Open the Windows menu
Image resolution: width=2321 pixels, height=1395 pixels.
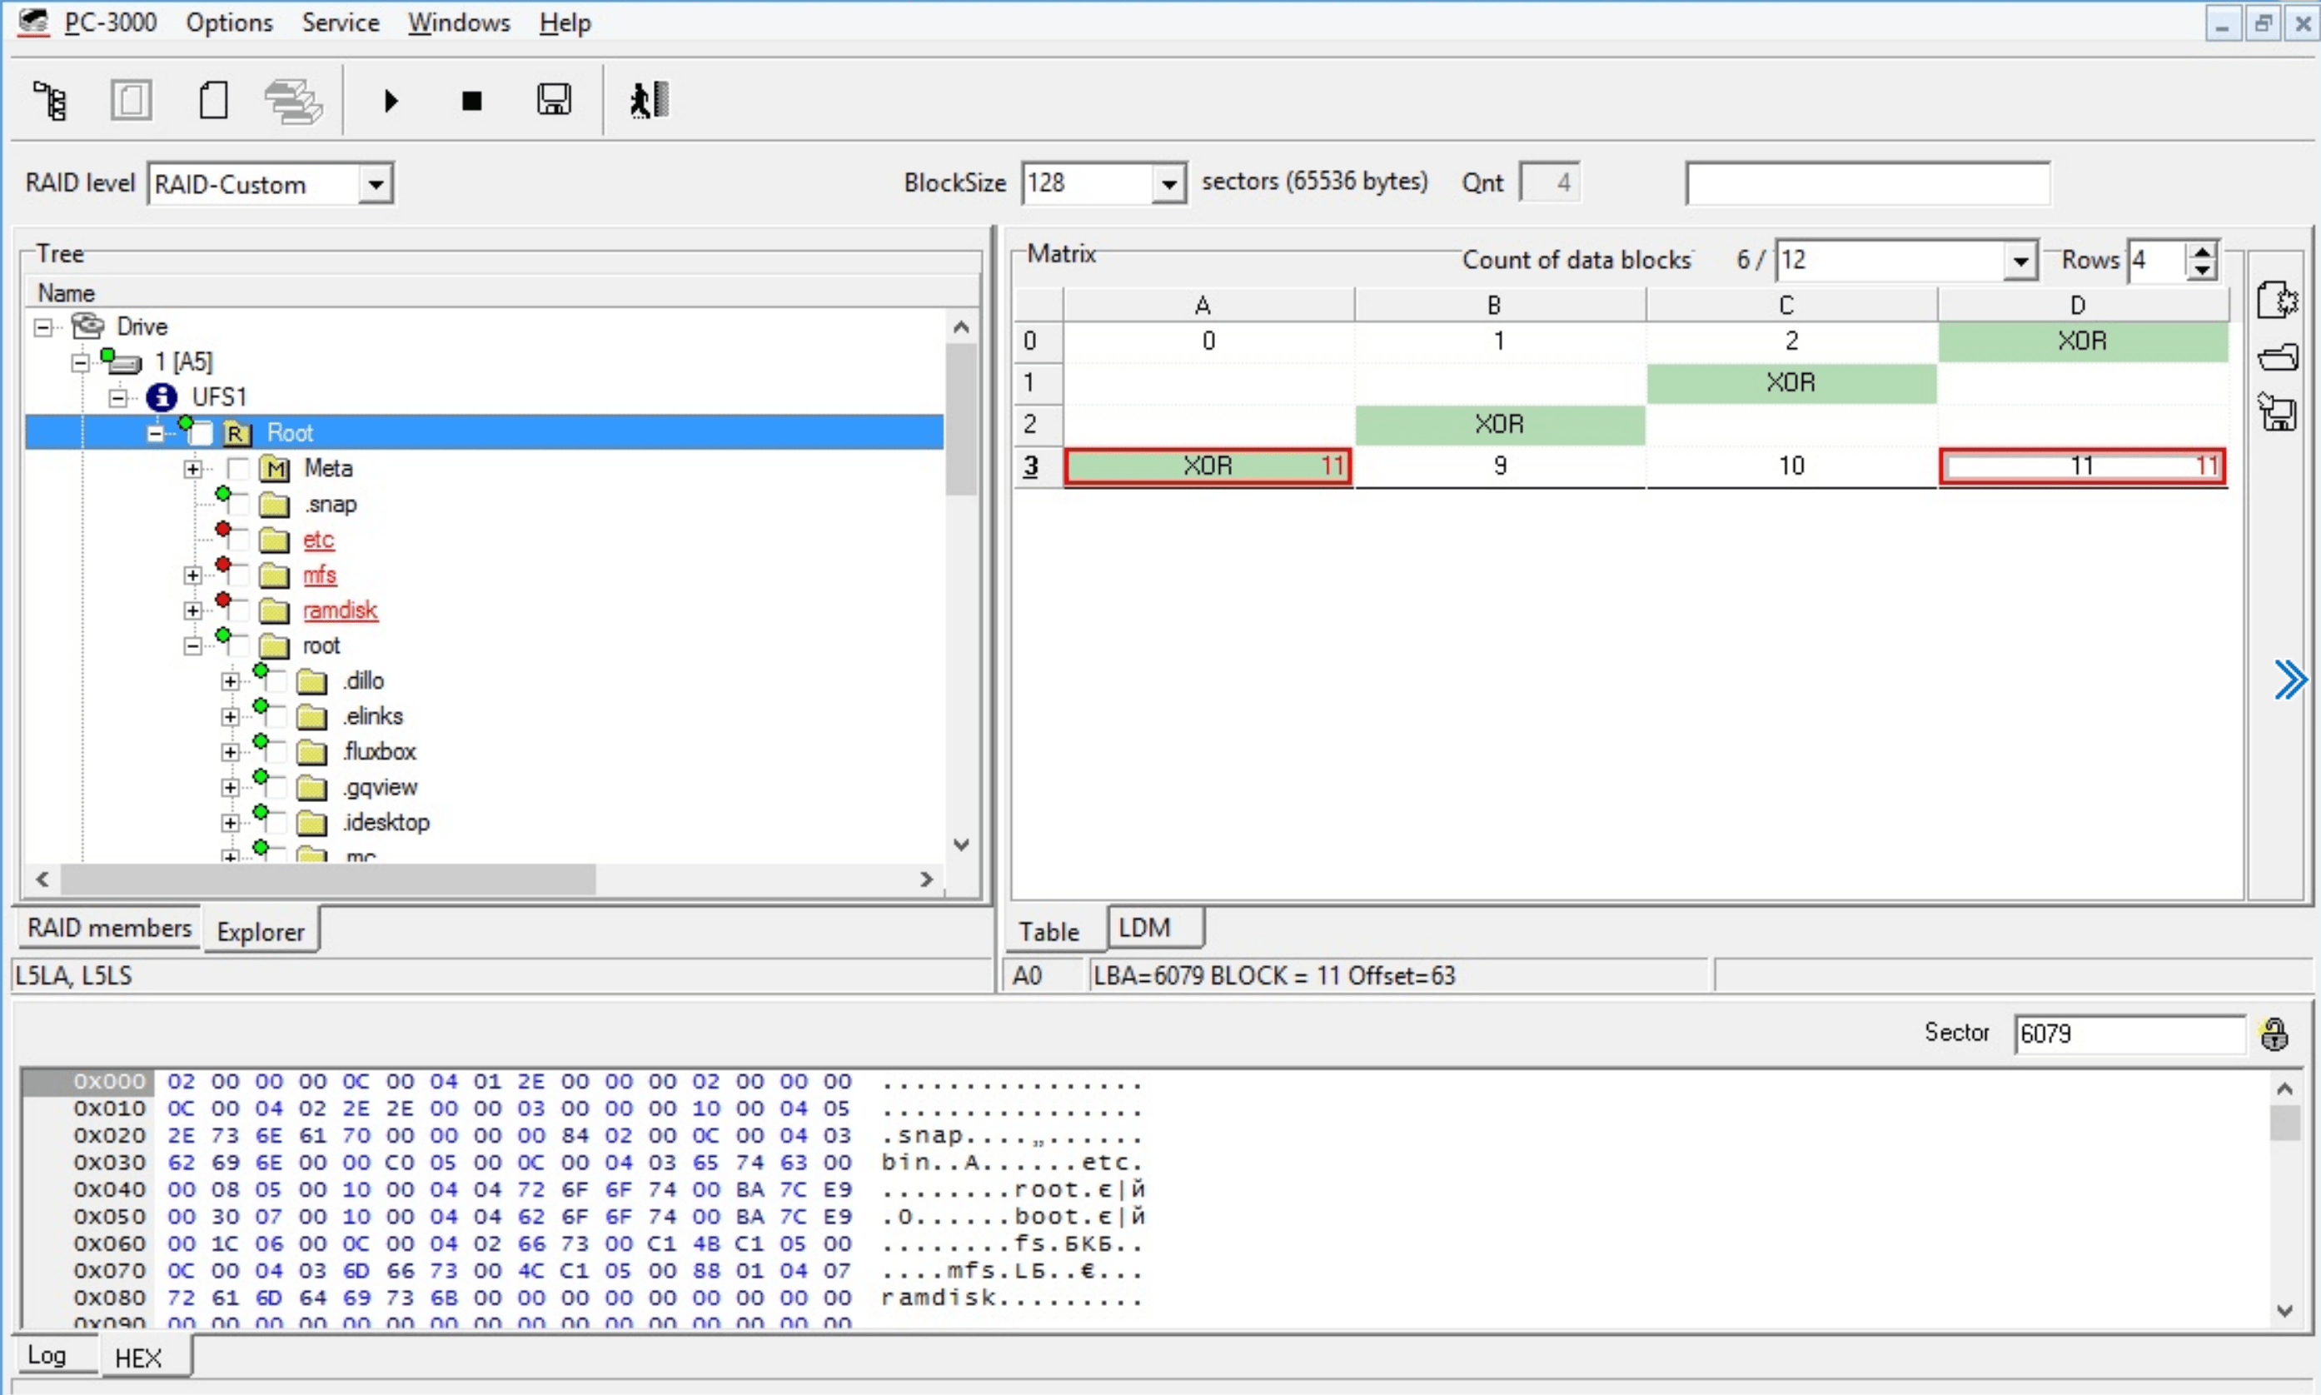[459, 22]
